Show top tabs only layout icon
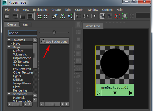153x111 pixels. 15,16
